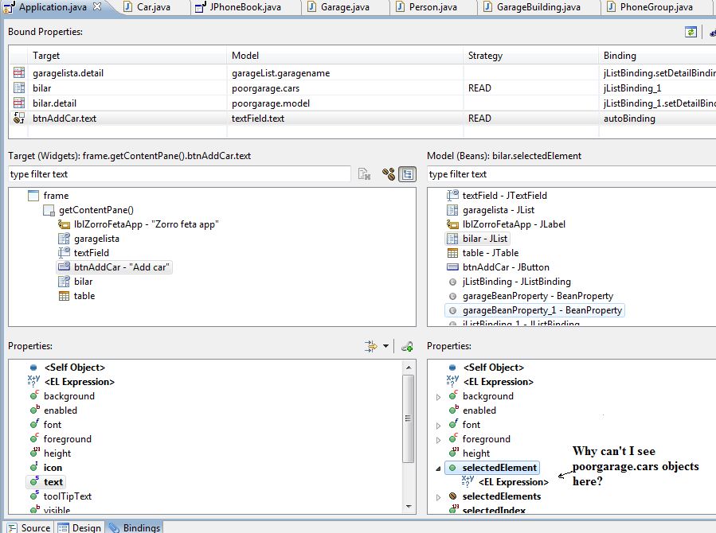This screenshot has width=716, height=533.
Task: Expand the background property in model properties
Action: [438, 397]
